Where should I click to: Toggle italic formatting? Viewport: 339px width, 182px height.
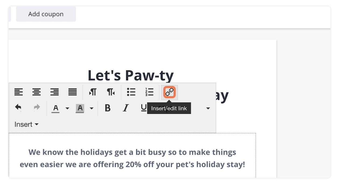tap(126, 108)
